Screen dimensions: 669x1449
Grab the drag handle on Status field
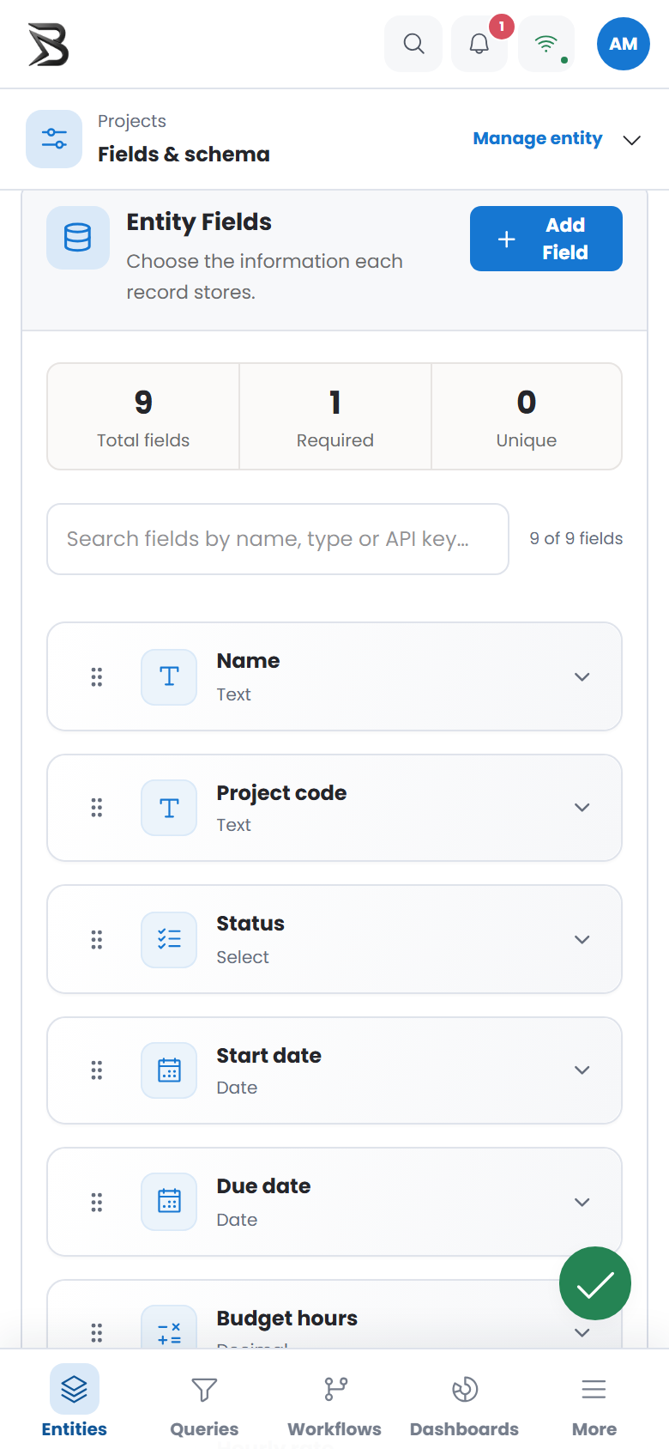97,940
